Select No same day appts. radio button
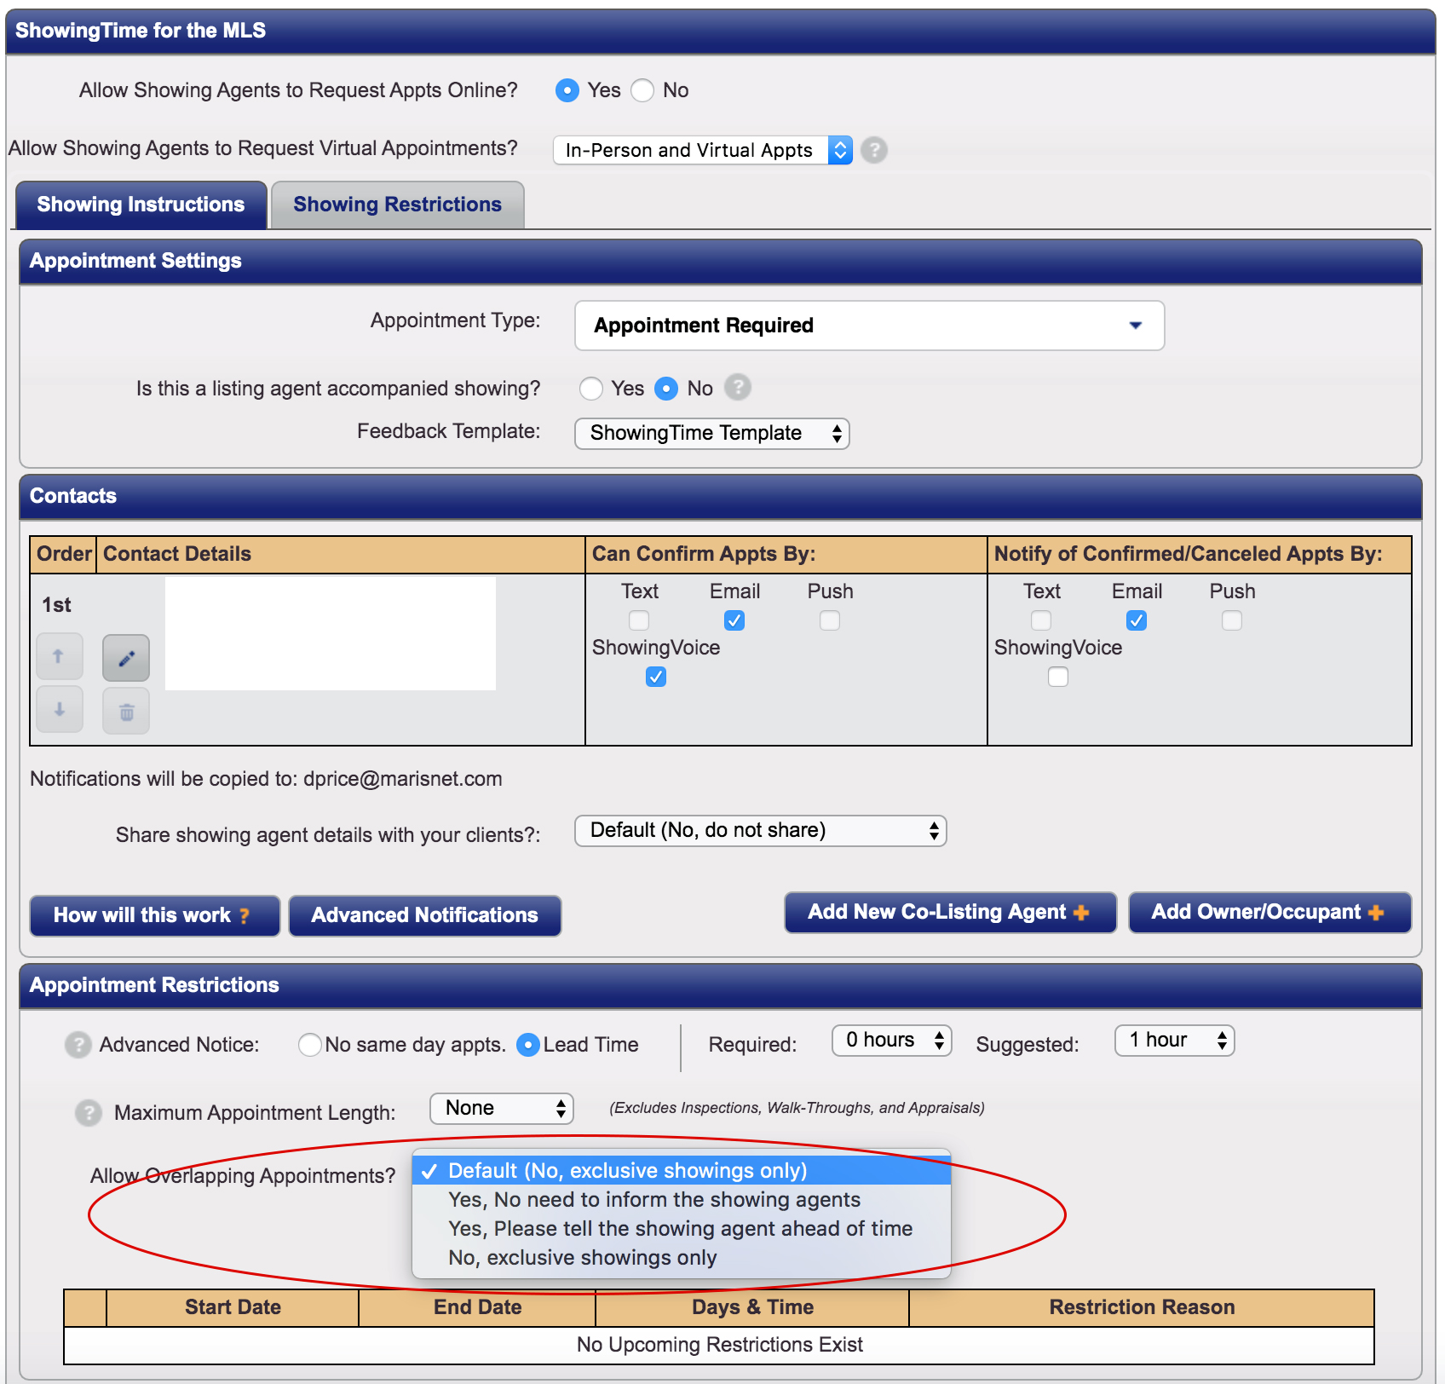Image resolution: width=1445 pixels, height=1384 pixels. [310, 1044]
